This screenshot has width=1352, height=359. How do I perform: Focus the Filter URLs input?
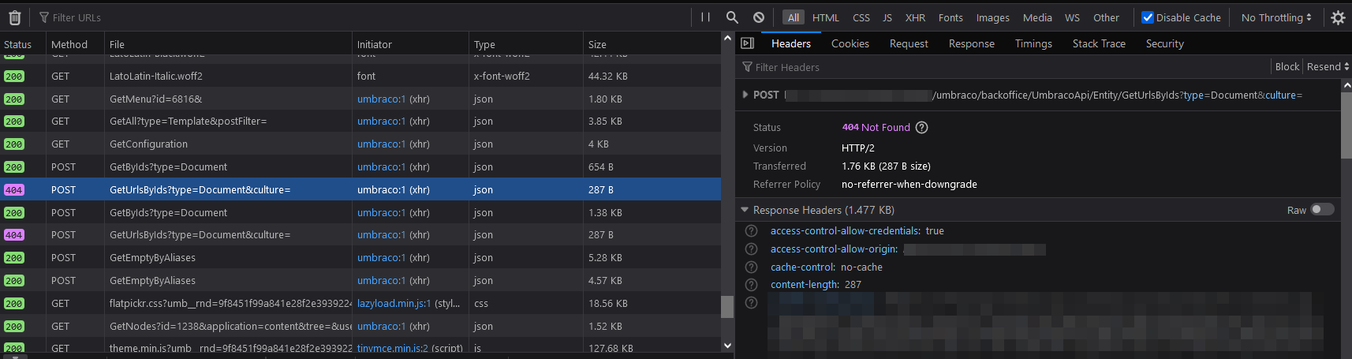363,17
